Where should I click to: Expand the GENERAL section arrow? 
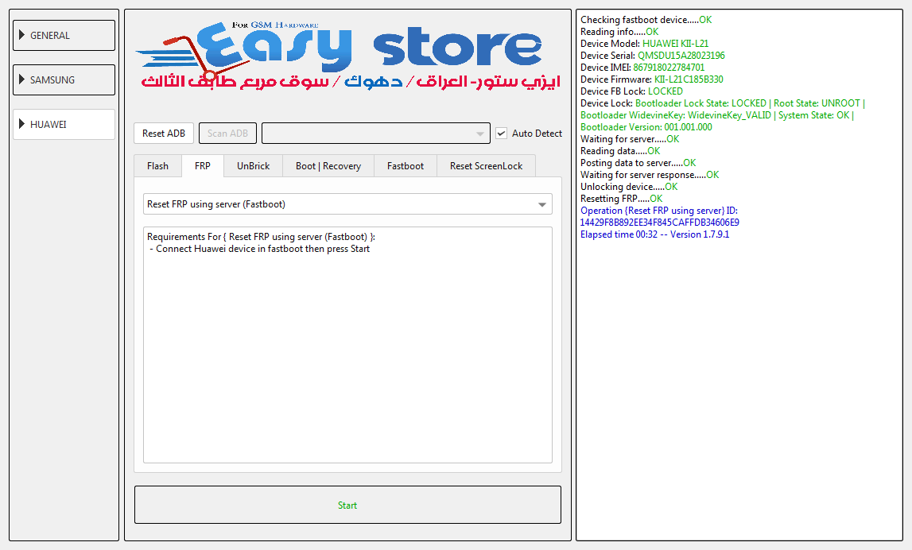point(21,35)
